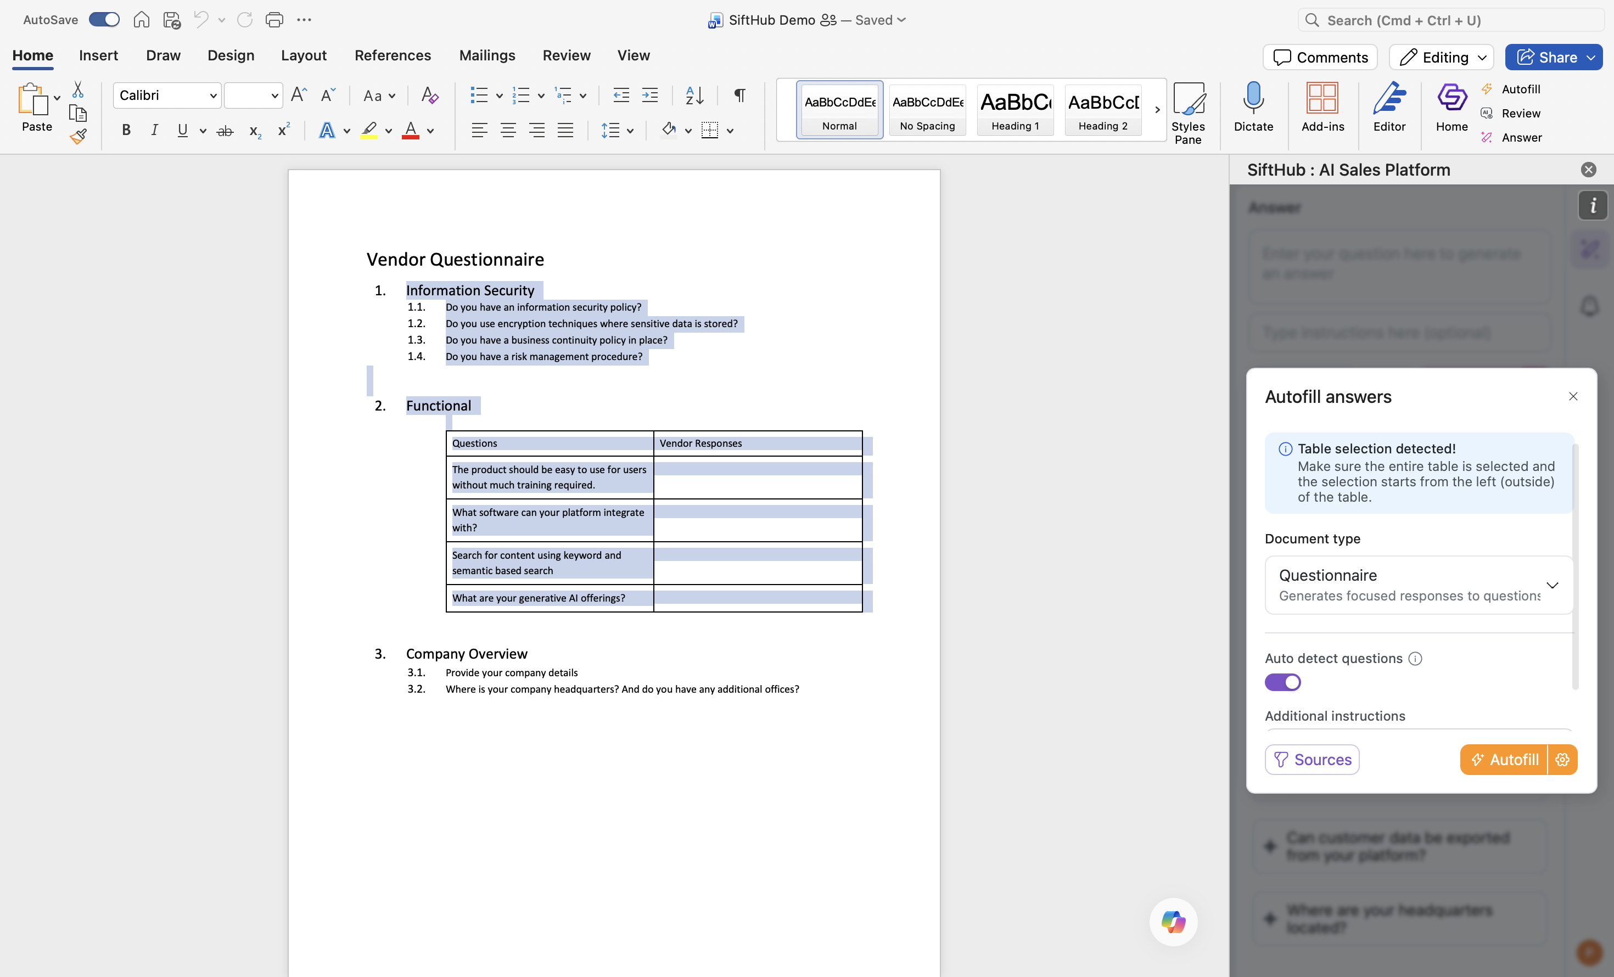The height and width of the screenshot is (977, 1614).
Task: Click the Sources filter button
Action: 1312,760
